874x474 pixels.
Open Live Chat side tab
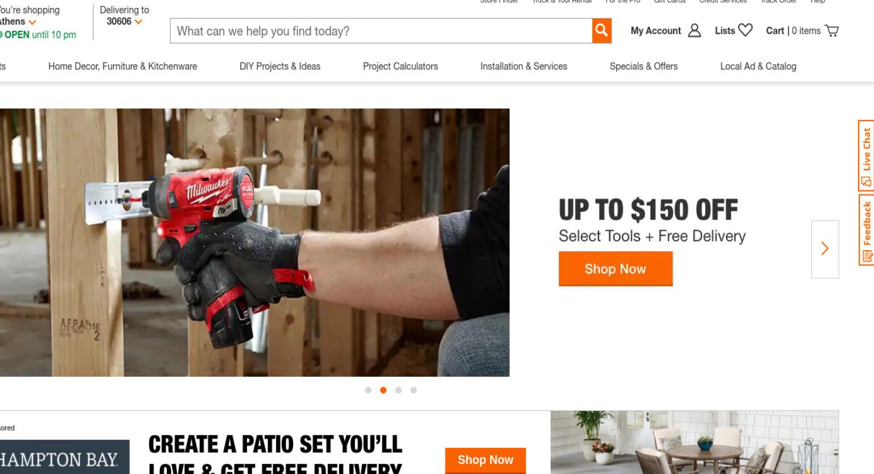pyautogui.click(x=866, y=156)
